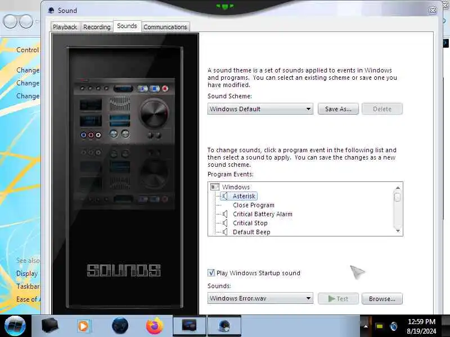Click the Save As... button

(338, 109)
